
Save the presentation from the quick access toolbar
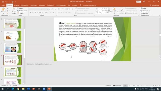(3, 2)
